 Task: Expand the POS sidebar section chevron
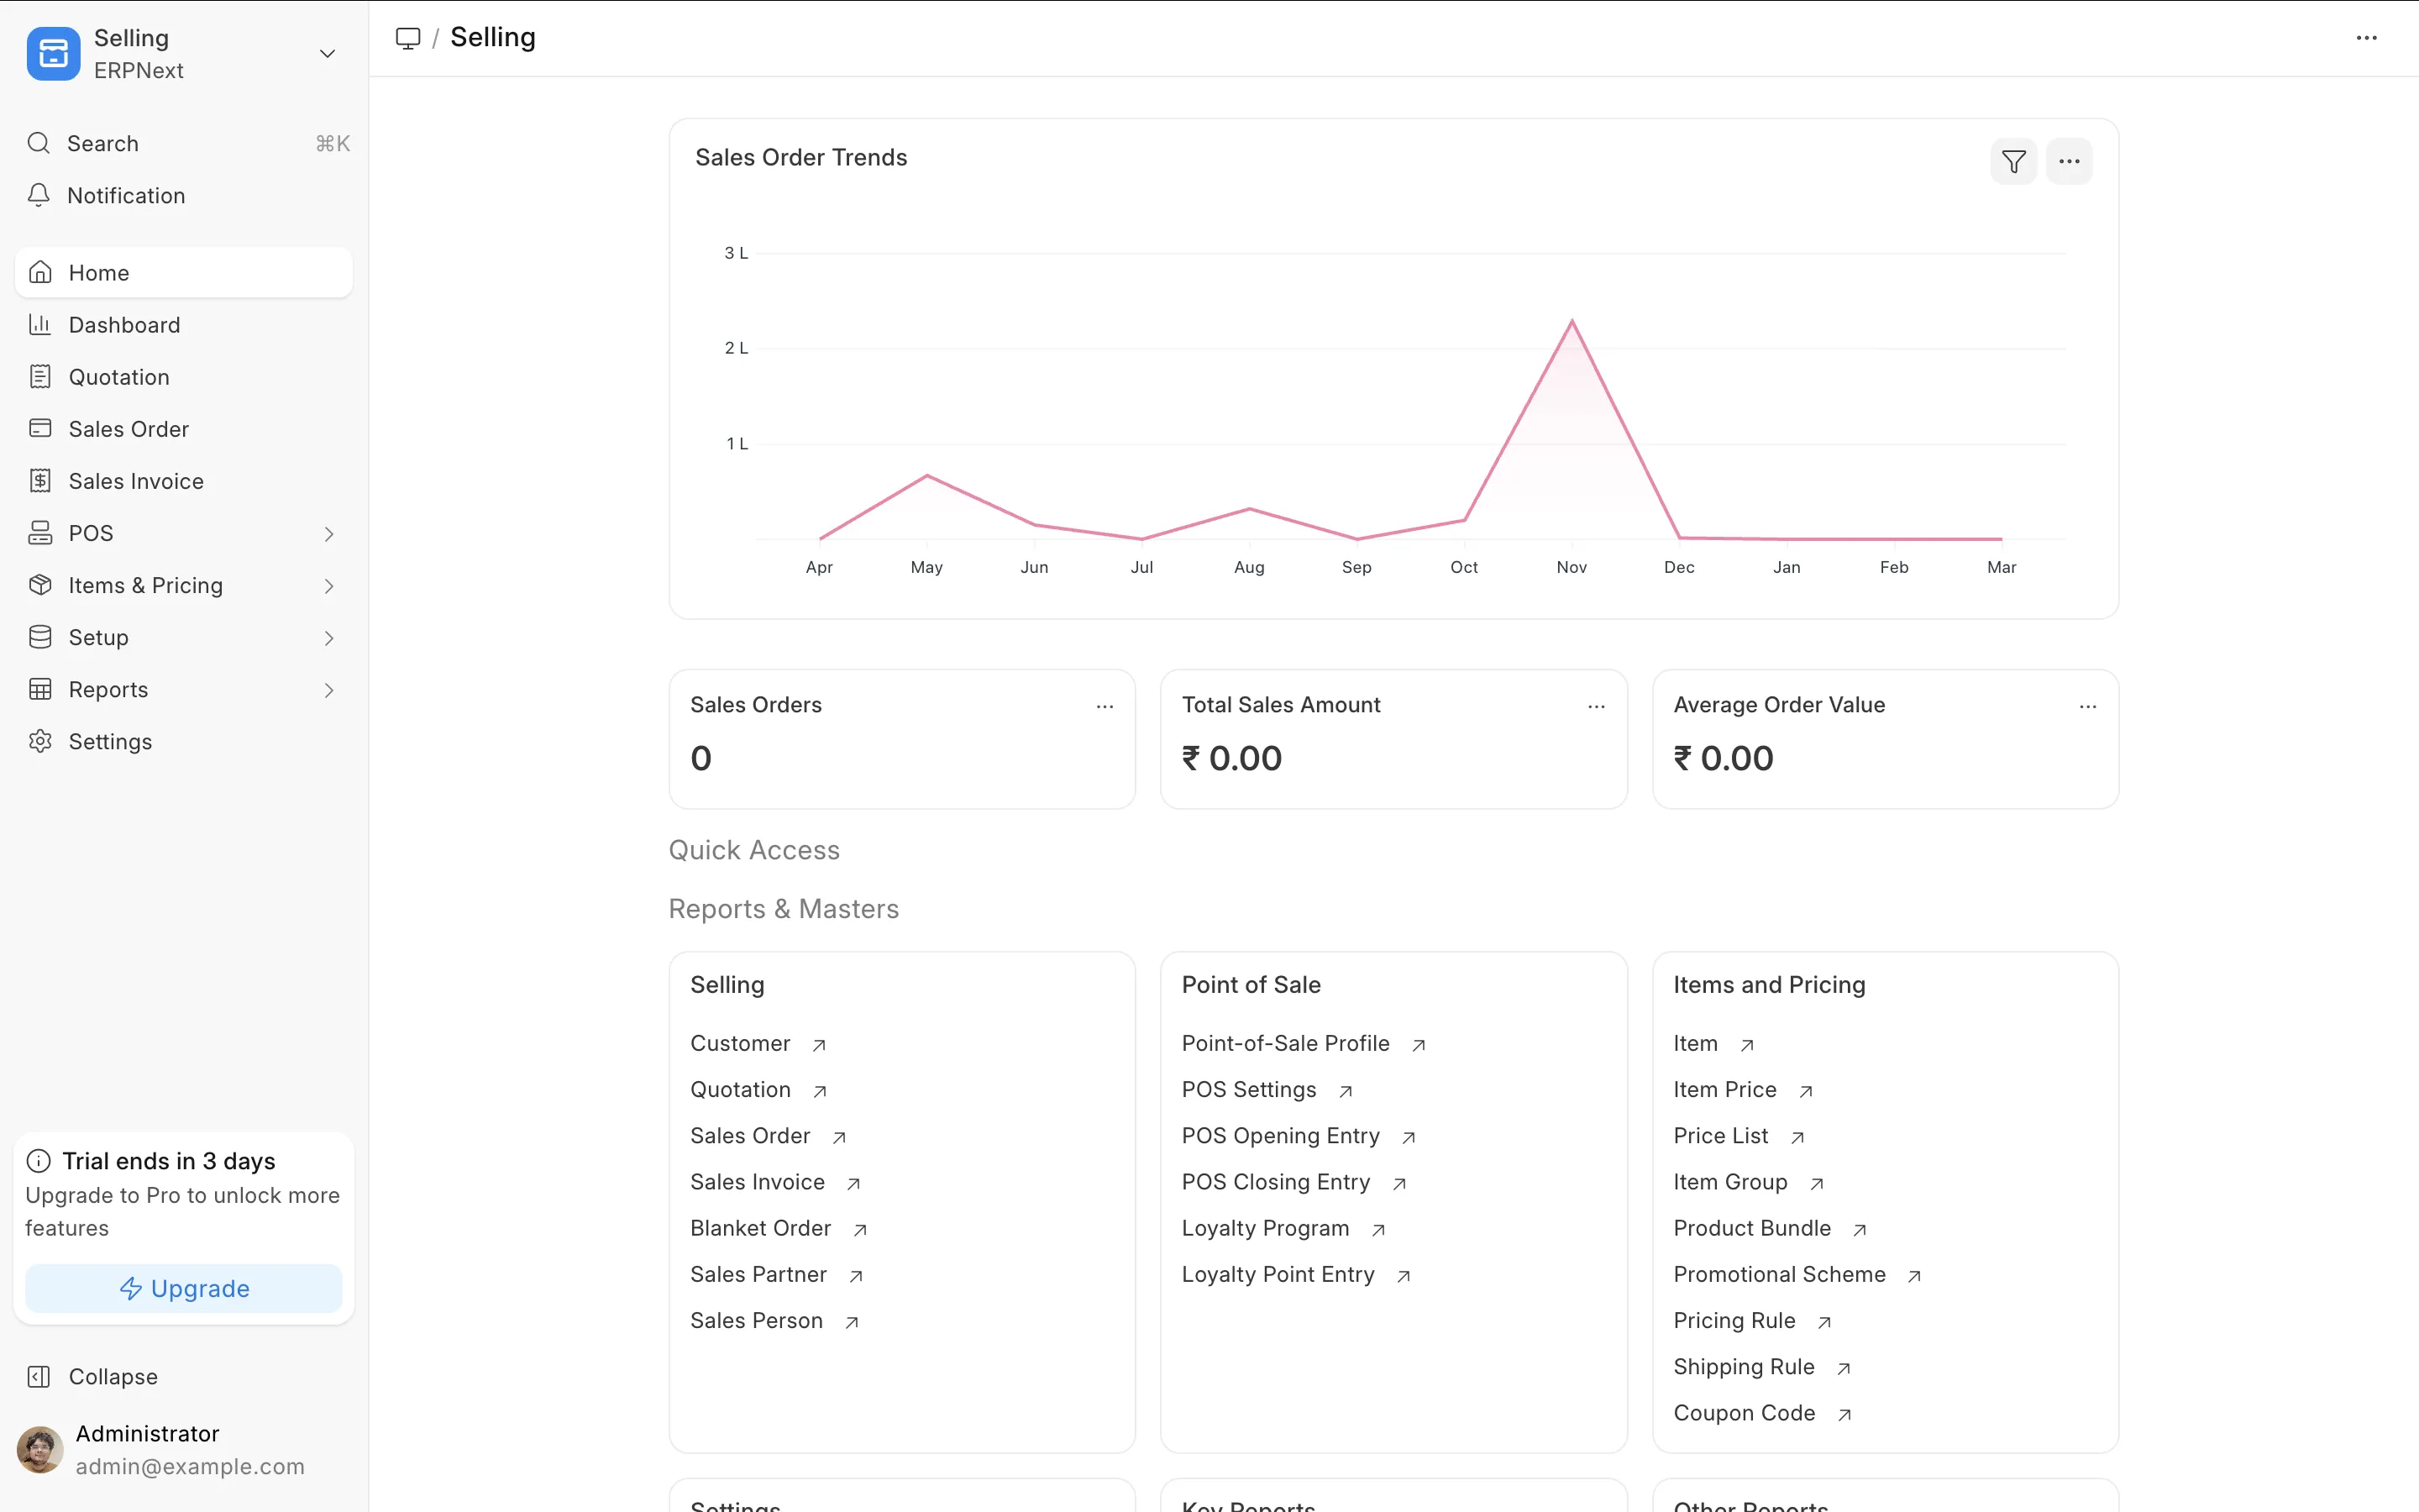[329, 534]
